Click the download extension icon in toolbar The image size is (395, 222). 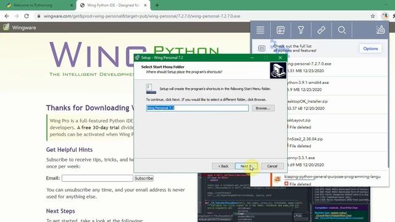[x=385, y=16]
